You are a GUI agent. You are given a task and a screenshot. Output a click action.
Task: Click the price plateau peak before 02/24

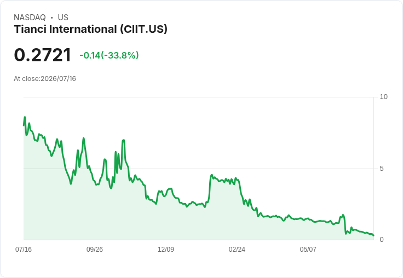[x=212, y=175]
